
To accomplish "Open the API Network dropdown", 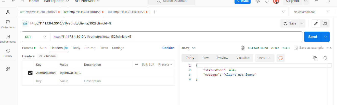I will (x=87, y=1).
